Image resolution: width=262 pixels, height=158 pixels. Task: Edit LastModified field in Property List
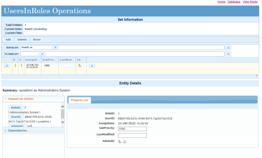pos(132,136)
